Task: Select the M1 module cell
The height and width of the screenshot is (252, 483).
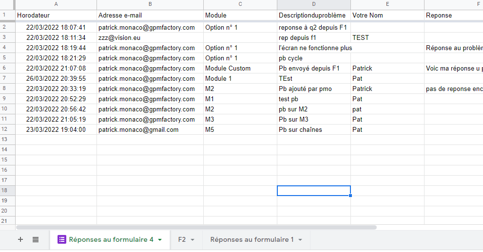Action: click(x=240, y=99)
